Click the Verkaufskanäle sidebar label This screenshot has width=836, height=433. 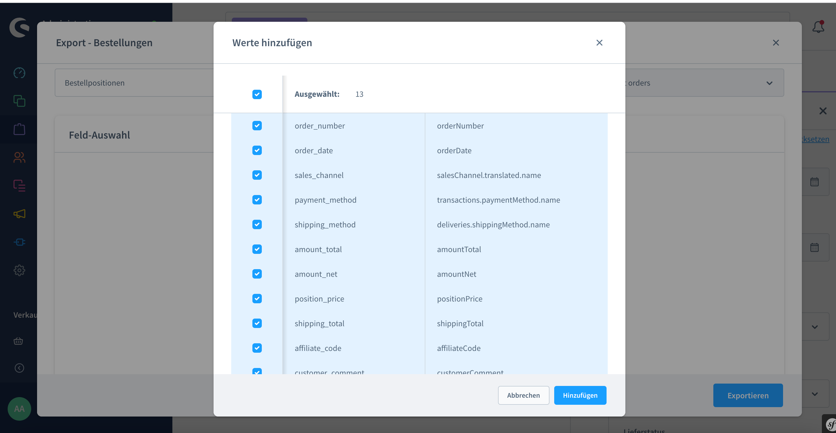click(25, 314)
